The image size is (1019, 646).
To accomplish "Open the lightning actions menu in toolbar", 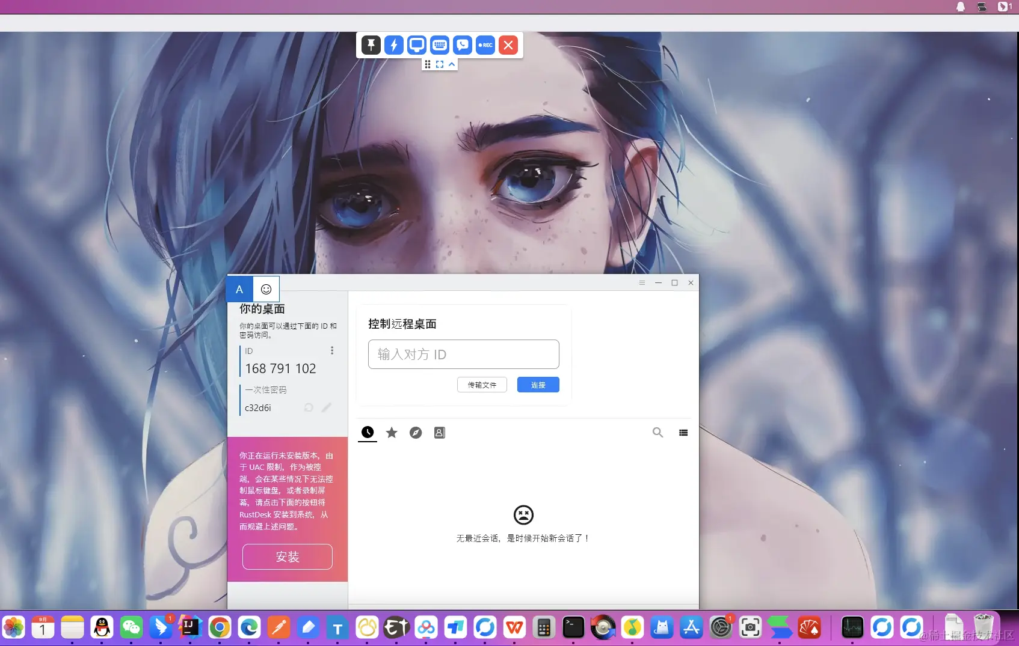I will [x=394, y=45].
